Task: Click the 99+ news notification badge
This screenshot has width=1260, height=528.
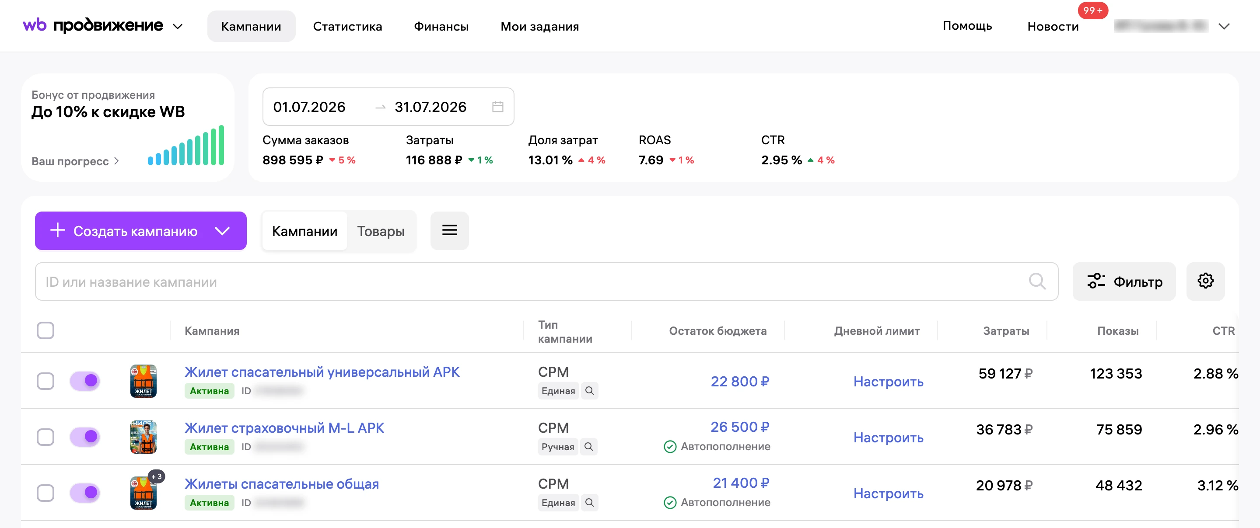Action: [x=1092, y=10]
